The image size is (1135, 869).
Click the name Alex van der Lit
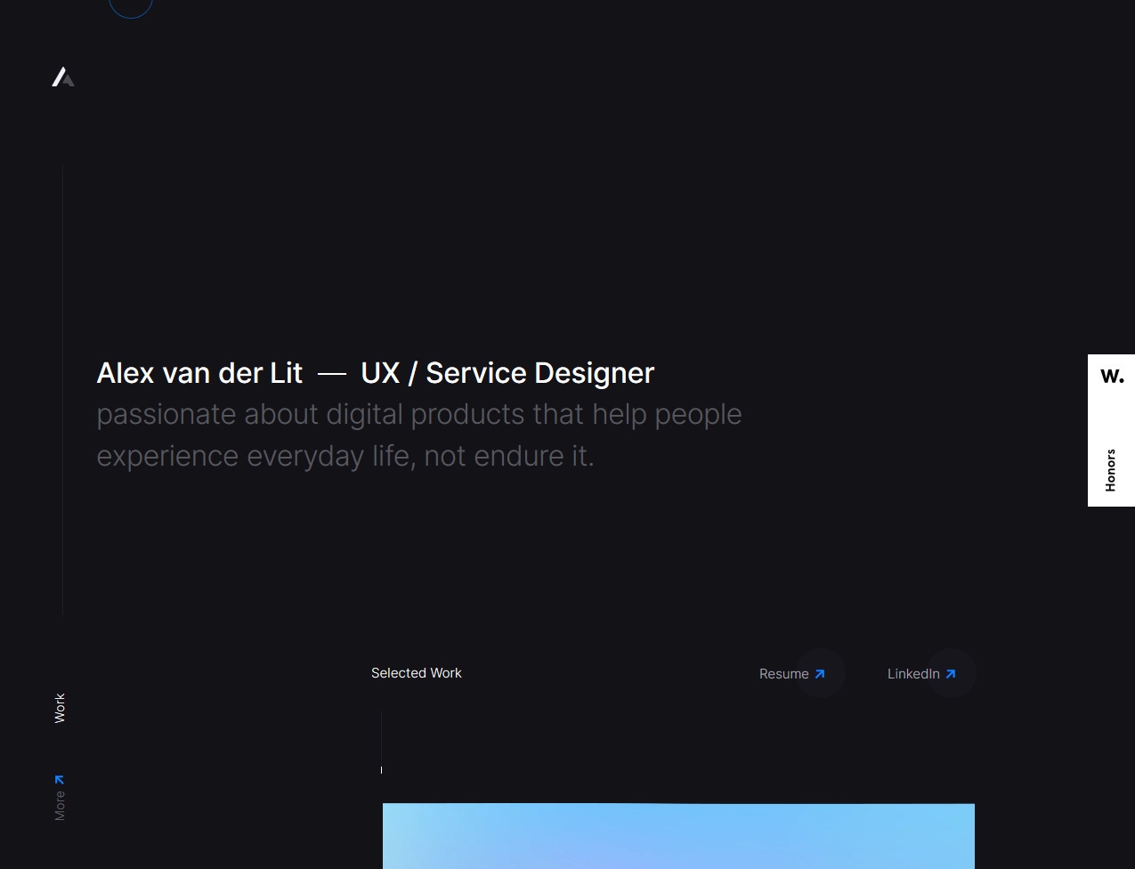click(x=199, y=373)
